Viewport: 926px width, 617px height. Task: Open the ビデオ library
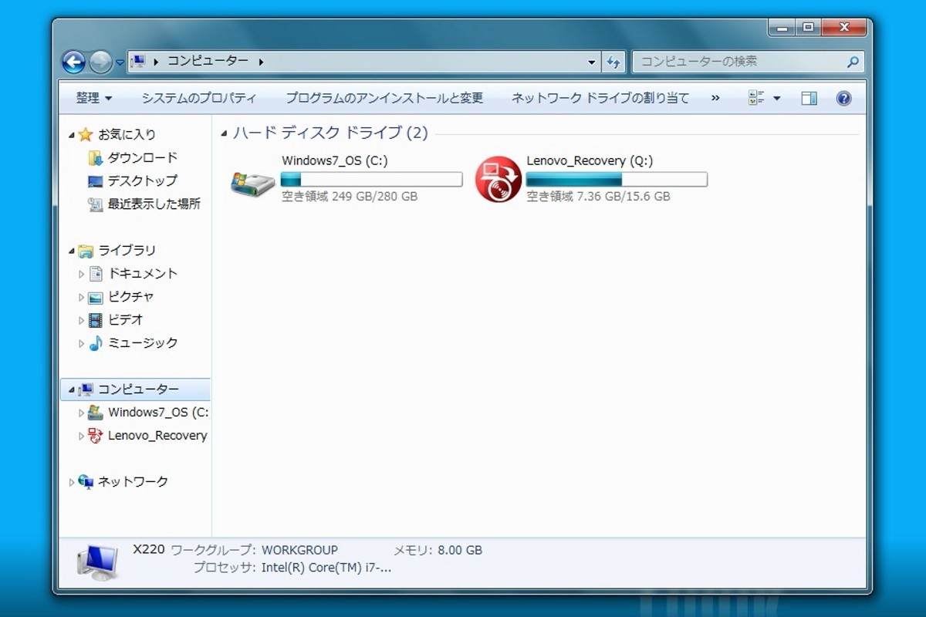126,319
